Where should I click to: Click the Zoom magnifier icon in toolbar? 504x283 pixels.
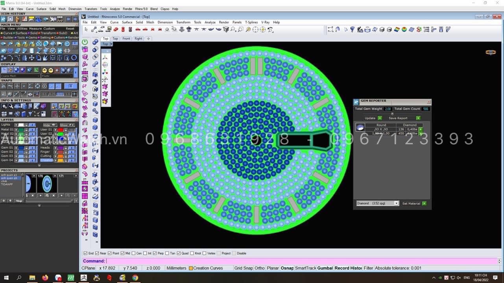click(233, 29)
